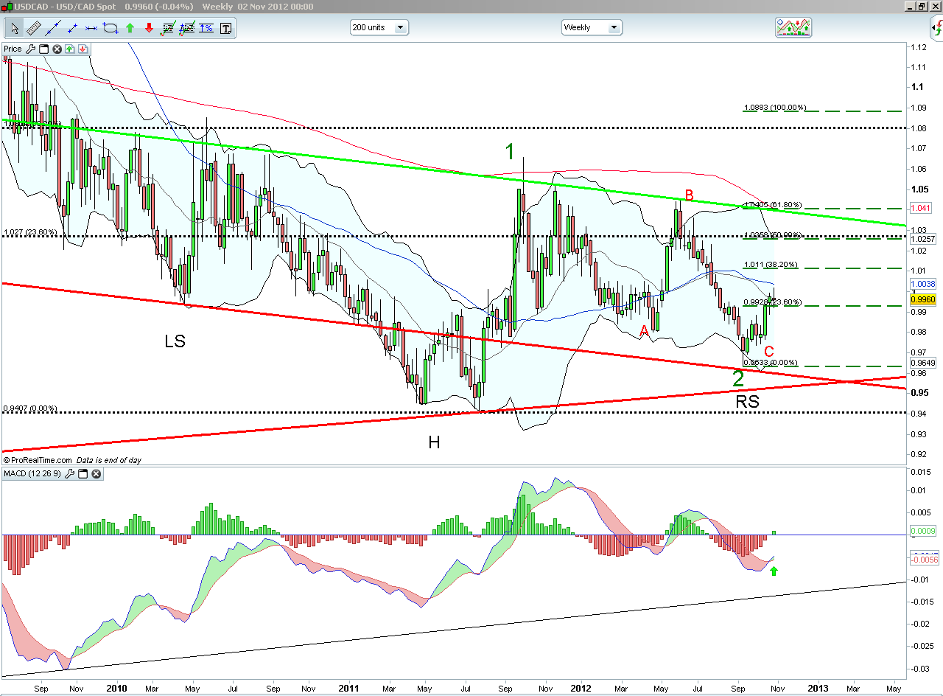Select the ruler measurement tool
Screen dimensions: 943x696
pyautogui.click(x=34, y=29)
